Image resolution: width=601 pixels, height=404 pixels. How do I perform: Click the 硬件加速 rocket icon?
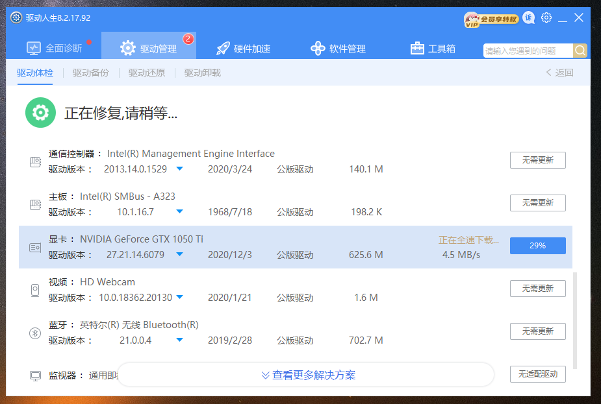[x=223, y=49]
